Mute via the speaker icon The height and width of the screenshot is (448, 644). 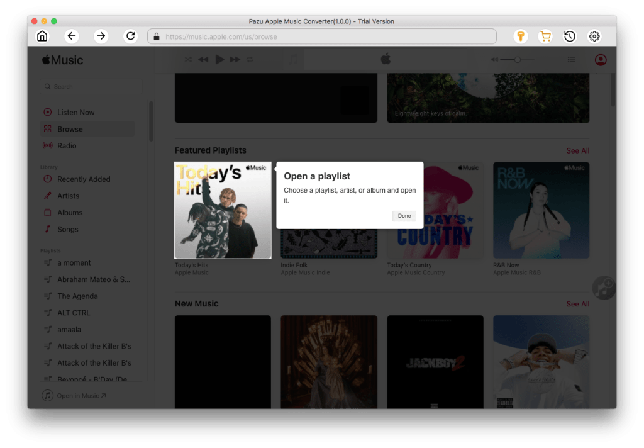pos(494,60)
